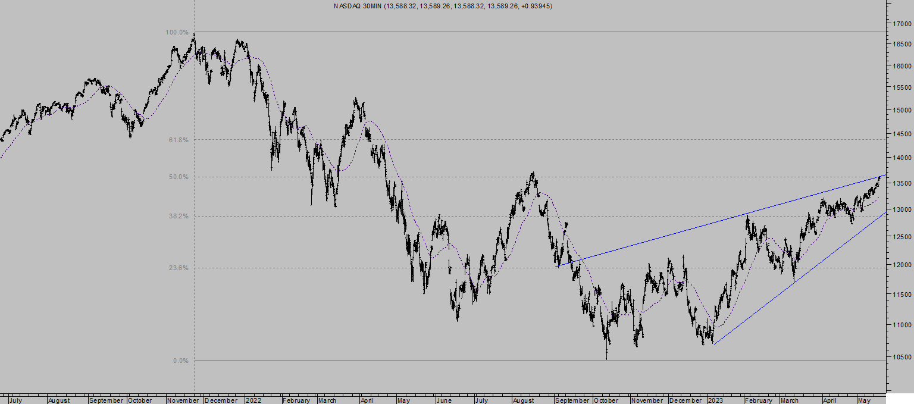The image size is (914, 404).
Task: Click the 16500 price axis label
Action: click(903, 45)
